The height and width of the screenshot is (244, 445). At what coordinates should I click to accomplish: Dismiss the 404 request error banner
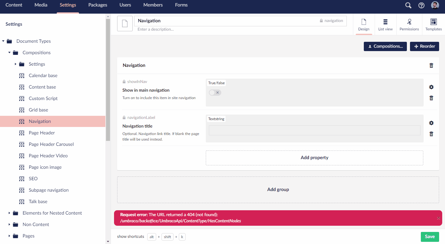(x=438, y=218)
